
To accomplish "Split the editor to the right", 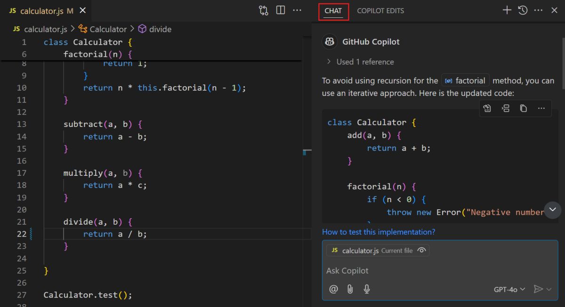I will (x=281, y=10).
